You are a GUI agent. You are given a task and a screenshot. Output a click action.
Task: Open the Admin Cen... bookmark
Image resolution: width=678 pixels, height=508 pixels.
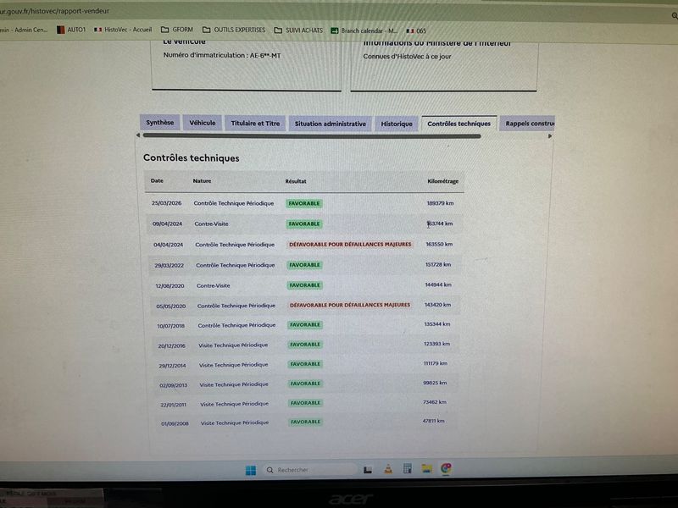click(x=24, y=30)
